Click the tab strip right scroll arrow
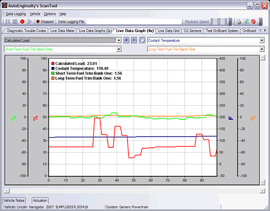 (265, 30)
